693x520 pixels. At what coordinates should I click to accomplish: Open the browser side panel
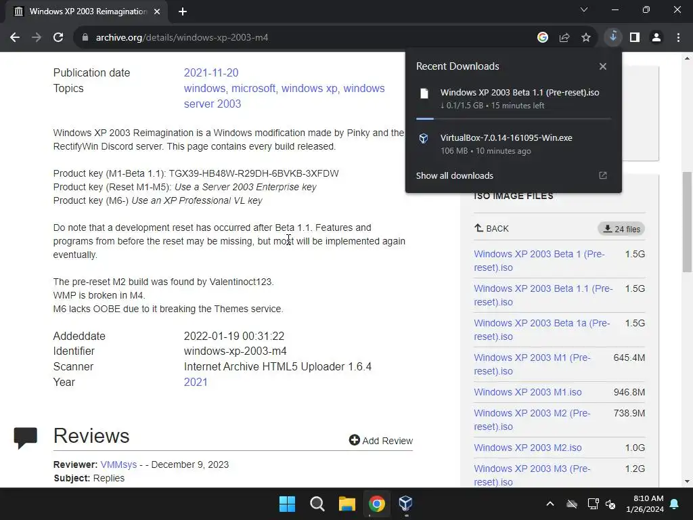635,38
